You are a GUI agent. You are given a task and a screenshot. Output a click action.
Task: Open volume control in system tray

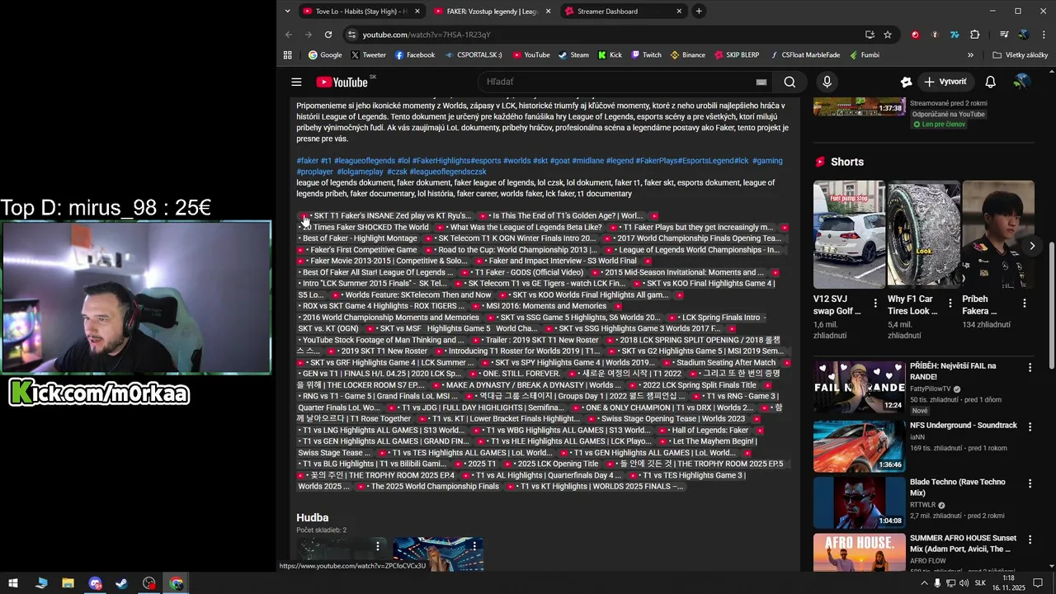pyautogui.click(x=964, y=583)
